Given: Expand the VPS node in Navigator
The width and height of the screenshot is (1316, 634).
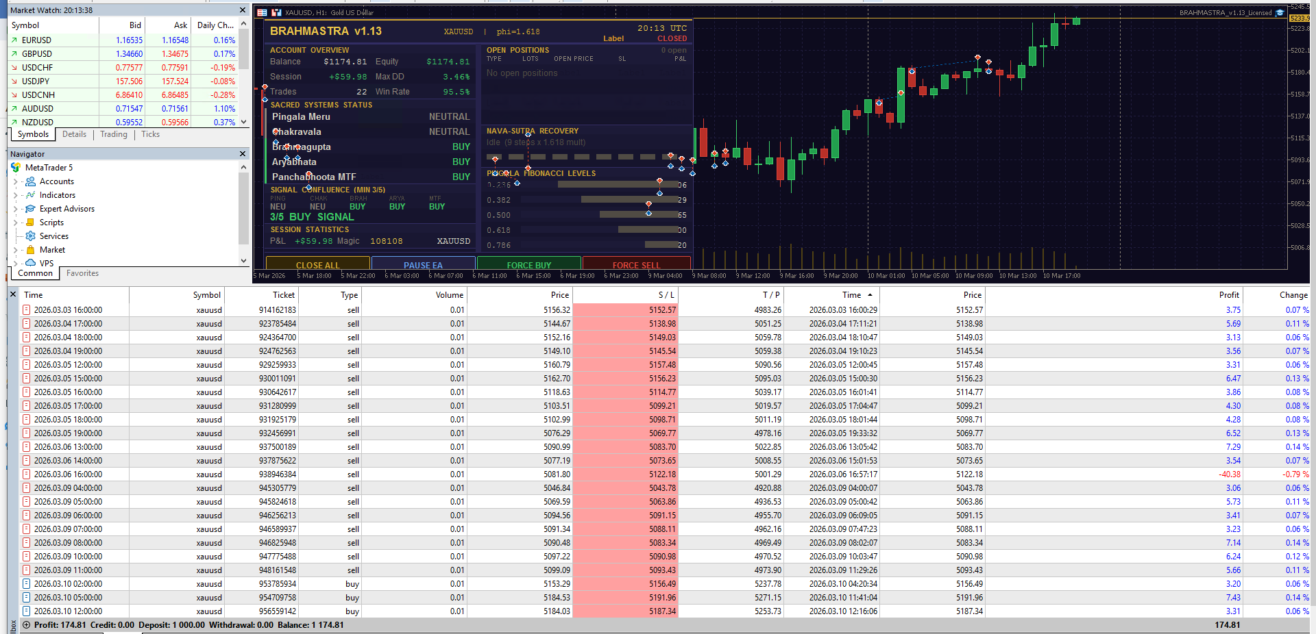Looking at the screenshot, I should click(x=16, y=263).
